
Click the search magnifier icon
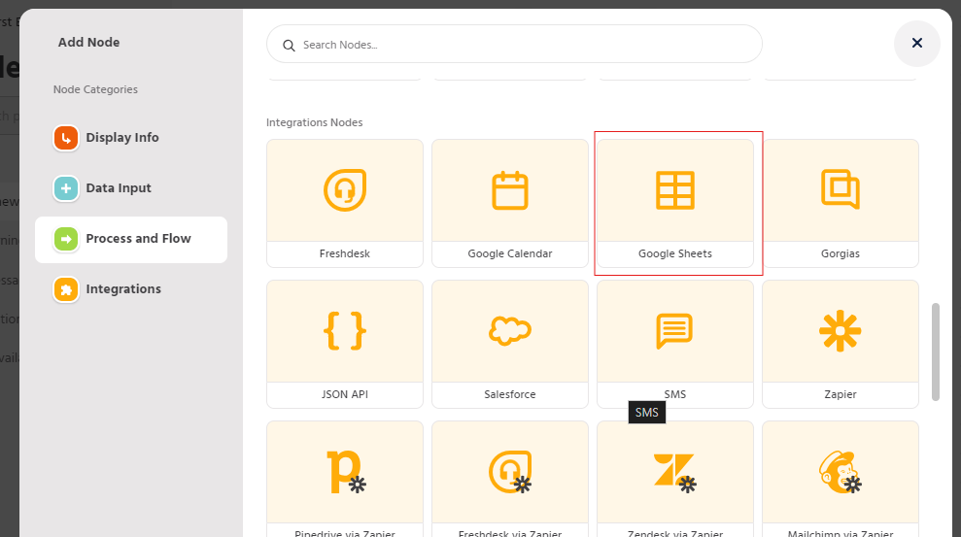288,45
